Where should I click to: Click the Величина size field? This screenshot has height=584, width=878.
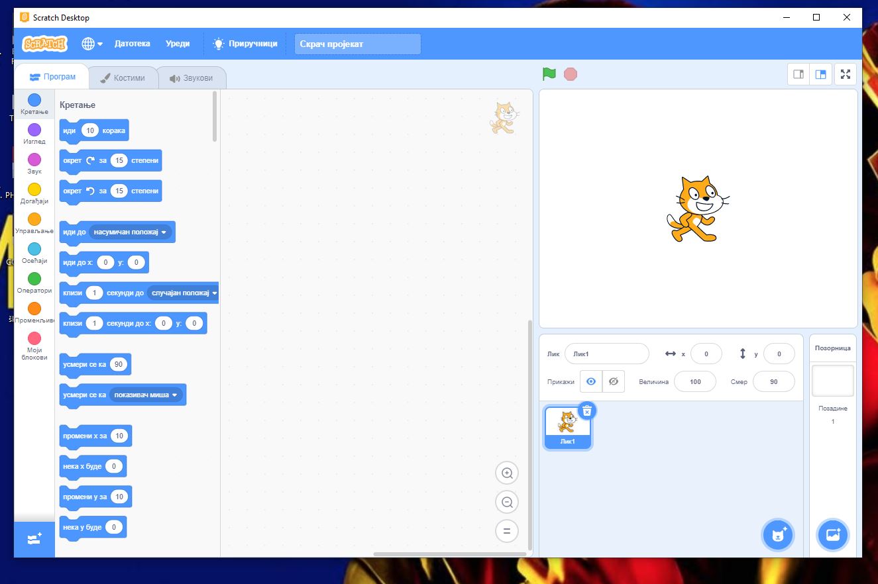695,381
